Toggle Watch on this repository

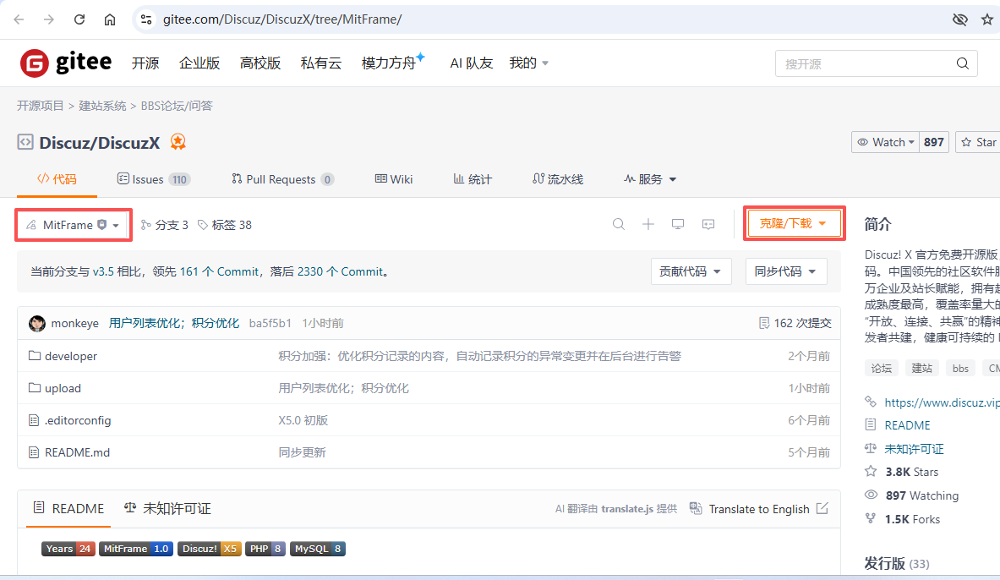tap(886, 142)
